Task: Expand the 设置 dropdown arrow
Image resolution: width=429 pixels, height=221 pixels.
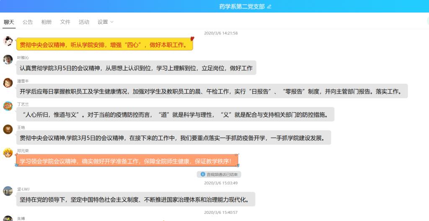Action: point(112,22)
